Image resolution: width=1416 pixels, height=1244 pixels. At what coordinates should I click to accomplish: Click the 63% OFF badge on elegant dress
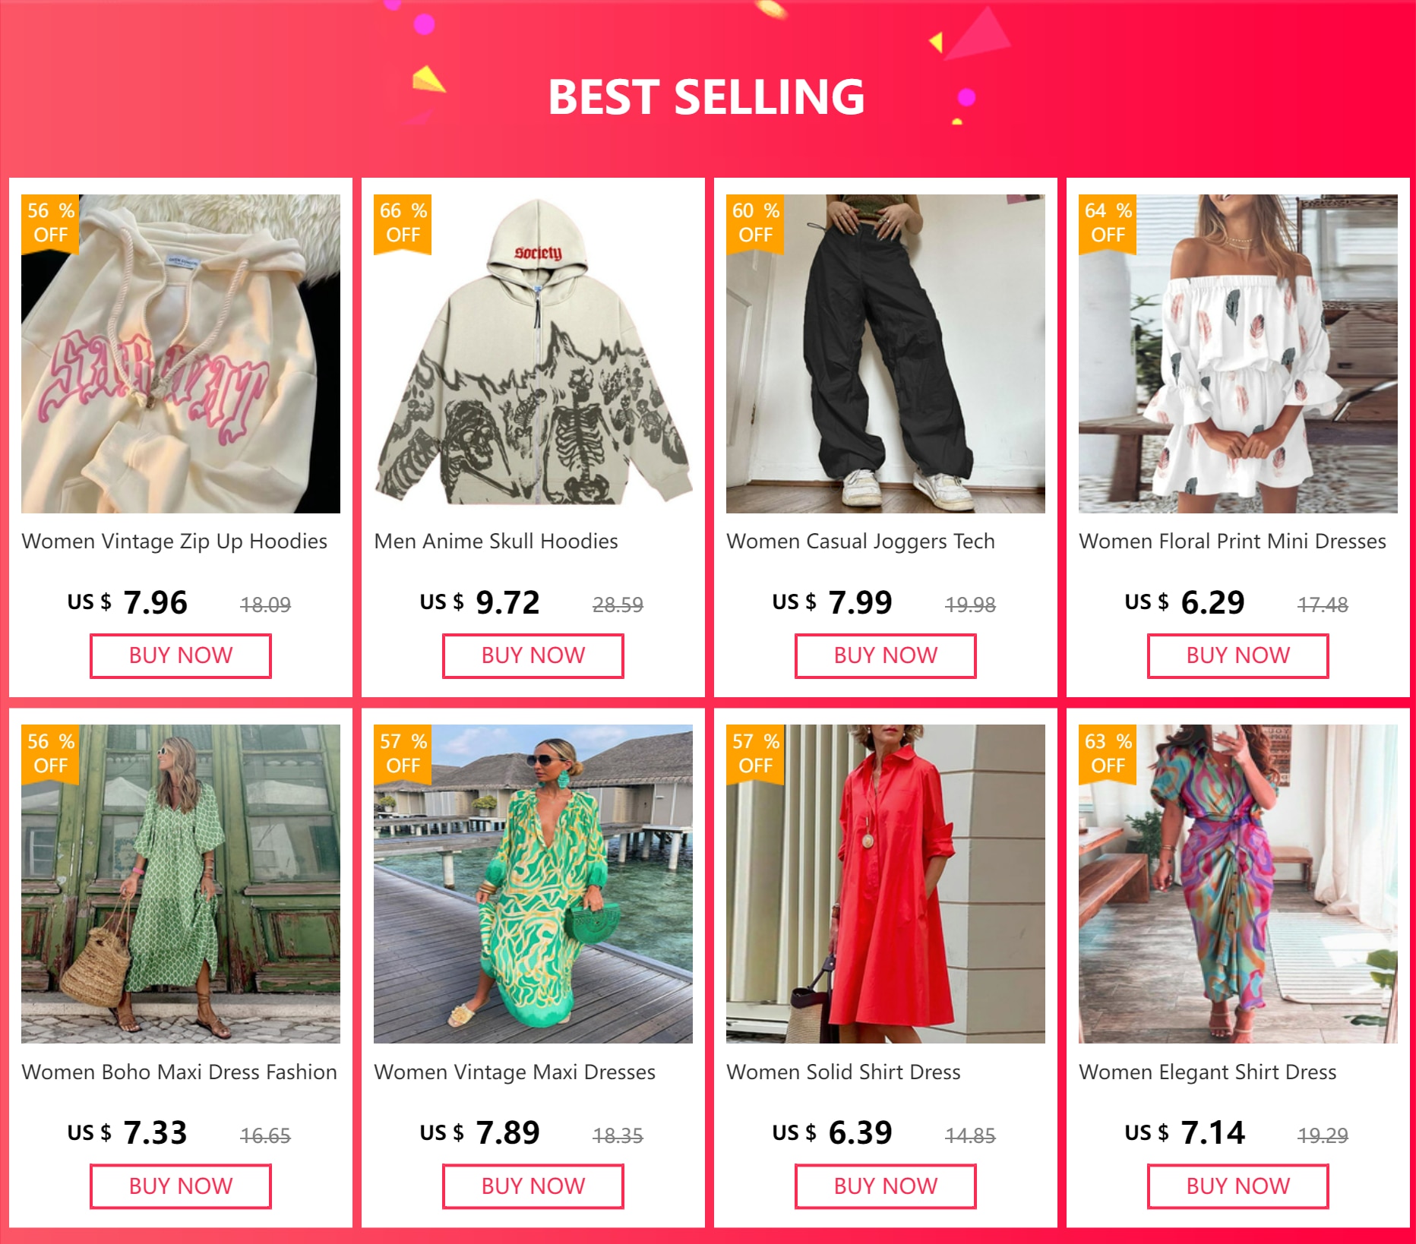[x=1108, y=753]
